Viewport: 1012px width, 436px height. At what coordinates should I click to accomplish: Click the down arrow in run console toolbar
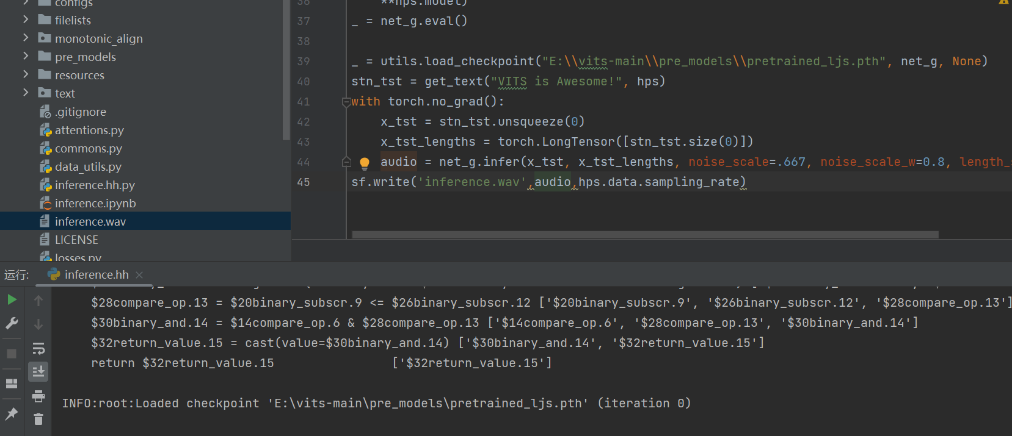click(38, 324)
